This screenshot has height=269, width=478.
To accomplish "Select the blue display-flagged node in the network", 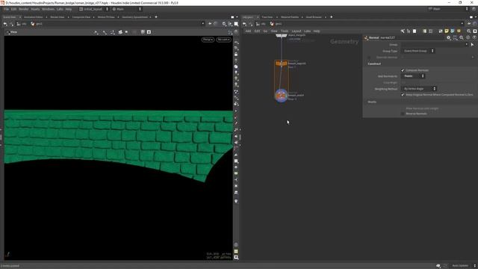I will 281,96.
